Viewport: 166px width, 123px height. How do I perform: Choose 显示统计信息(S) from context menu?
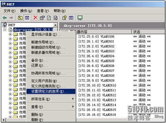51,34
